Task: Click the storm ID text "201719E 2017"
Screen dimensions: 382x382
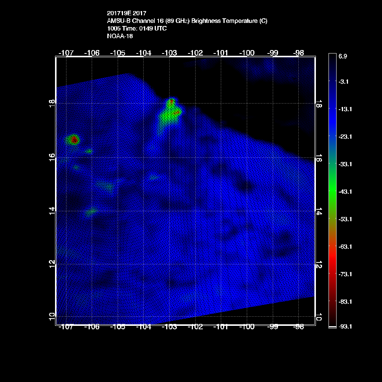Action: tap(126, 13)
